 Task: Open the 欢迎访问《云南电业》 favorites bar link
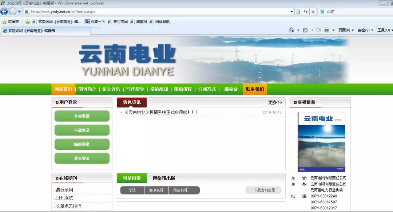pyautogui.click(x=57, y=21)
